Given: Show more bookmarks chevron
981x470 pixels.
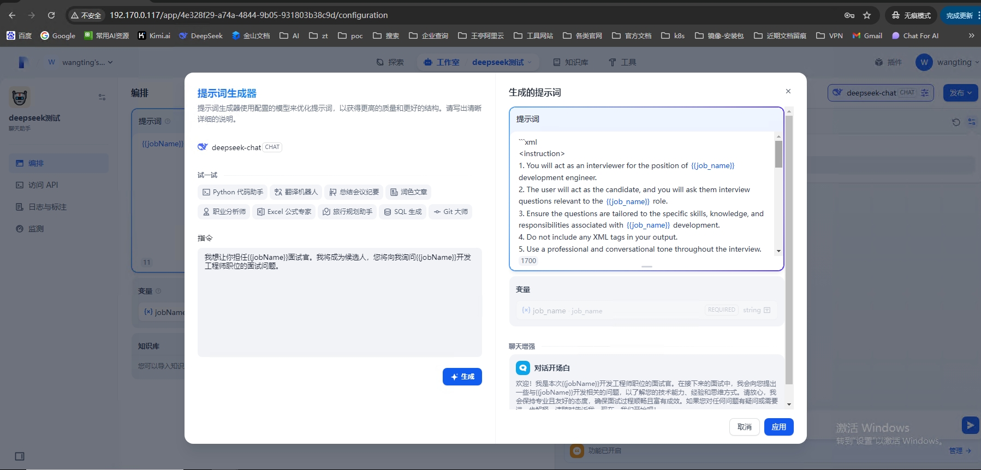Looking at the screenshot, I should point(971,35).
